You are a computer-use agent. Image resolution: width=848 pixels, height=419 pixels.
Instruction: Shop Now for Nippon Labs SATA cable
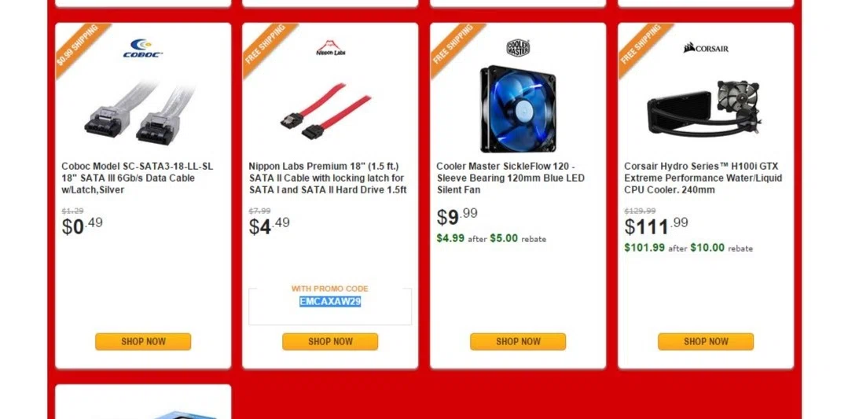pyautogui.click(x=330, y=342)
